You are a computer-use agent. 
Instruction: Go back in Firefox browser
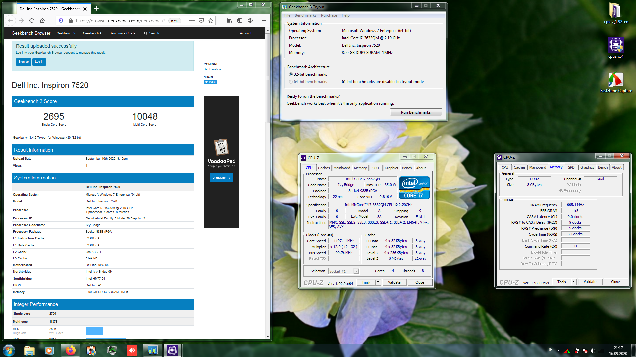(10, 20)
